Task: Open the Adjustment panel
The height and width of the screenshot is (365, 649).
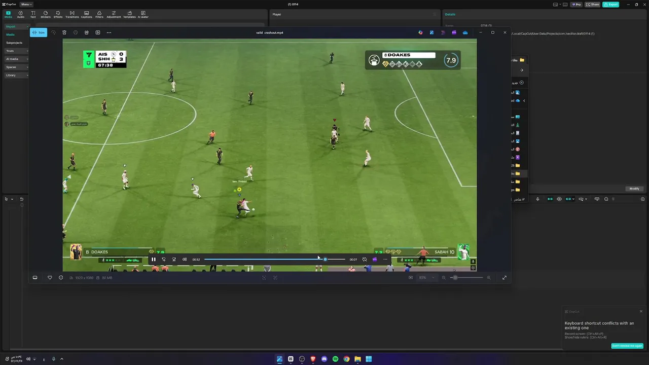Action: coord(114,14)
